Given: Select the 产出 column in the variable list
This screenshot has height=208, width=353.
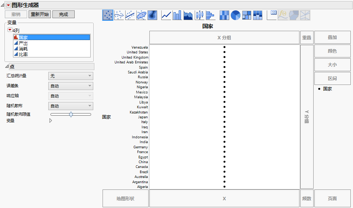Looking at the screenshot, I should coord(23,43).
